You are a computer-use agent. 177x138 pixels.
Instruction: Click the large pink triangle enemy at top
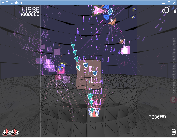pyautogui.click(x=99, y=10)
